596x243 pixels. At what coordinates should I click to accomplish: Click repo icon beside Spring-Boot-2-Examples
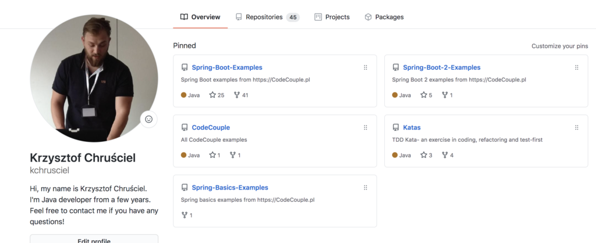396,67
